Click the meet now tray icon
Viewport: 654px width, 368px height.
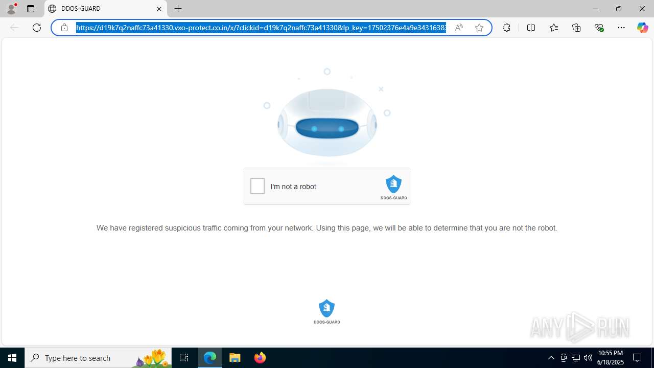564,358
